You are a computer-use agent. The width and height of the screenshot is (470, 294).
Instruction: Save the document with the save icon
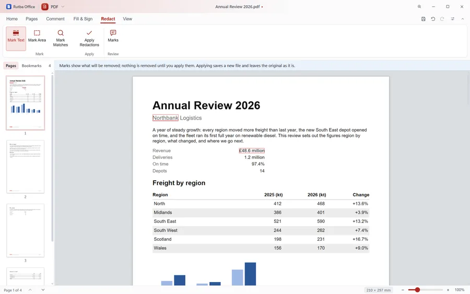(423, 19)
